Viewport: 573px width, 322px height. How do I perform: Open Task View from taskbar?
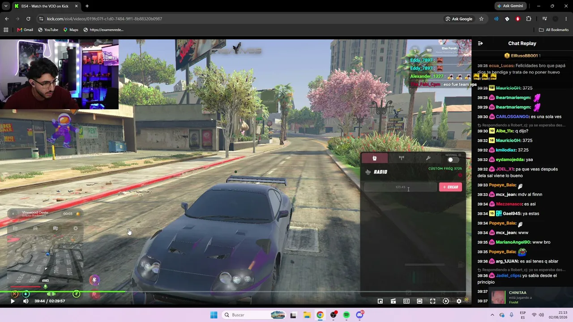coord(293,315)
